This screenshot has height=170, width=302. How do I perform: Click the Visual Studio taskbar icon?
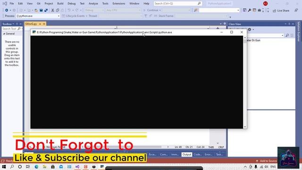point(77,167)
